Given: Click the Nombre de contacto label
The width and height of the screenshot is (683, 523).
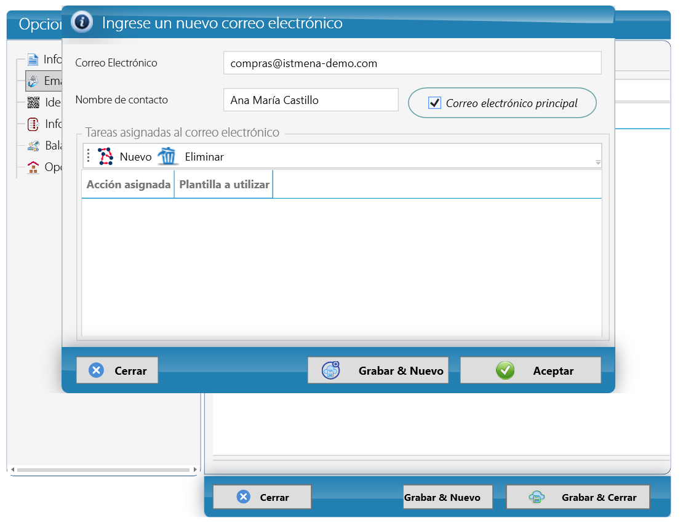Looking at the screenshot, I should [x=122, y=100].
